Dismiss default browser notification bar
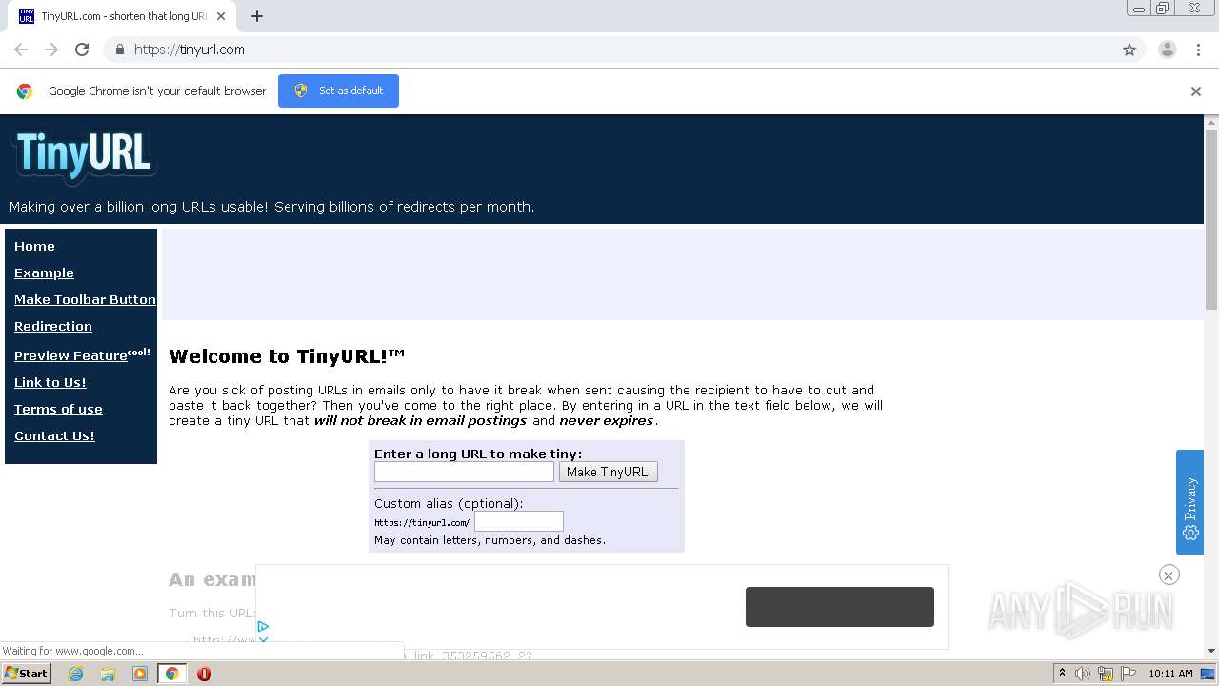Image resolution: width=1219 pixels, height=686 pixels. coord(1195,91)
